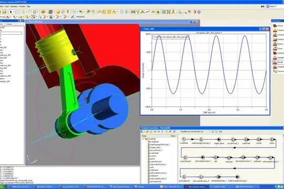The width and height of the screenshot is (284, 189).
Task: Click the chart legend curve entry
Action: [170, 37]
